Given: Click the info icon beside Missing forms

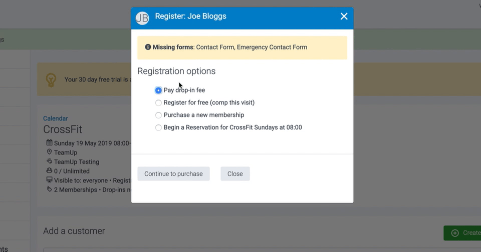Looking at the screenshot, I should (148, 47).
